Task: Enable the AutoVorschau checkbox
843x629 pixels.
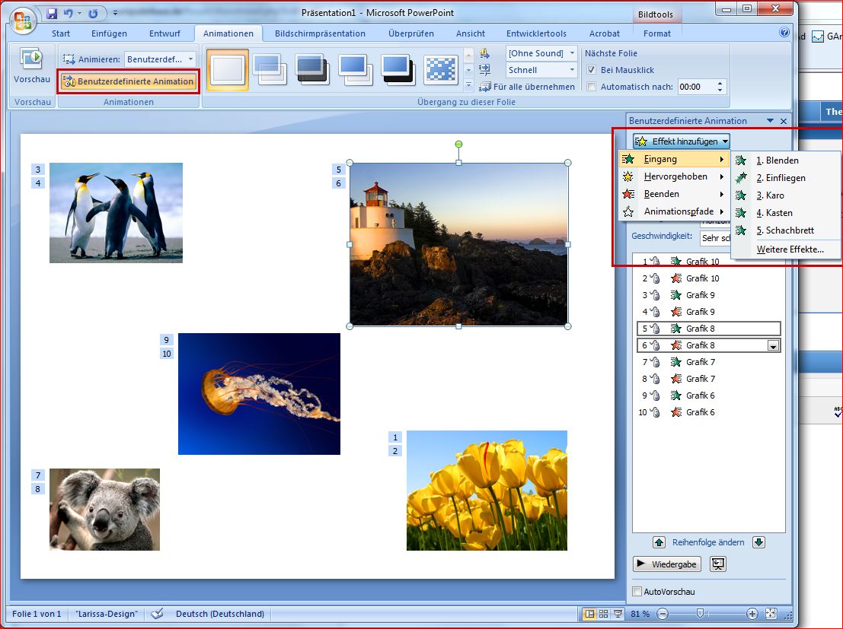Action: tap(637, 592)
